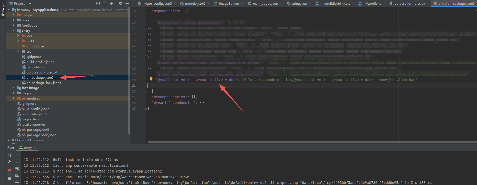Close the string.json editor tab
477x185 pixels.
[x=310, y=4]
